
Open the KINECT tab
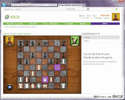[105, 24]
